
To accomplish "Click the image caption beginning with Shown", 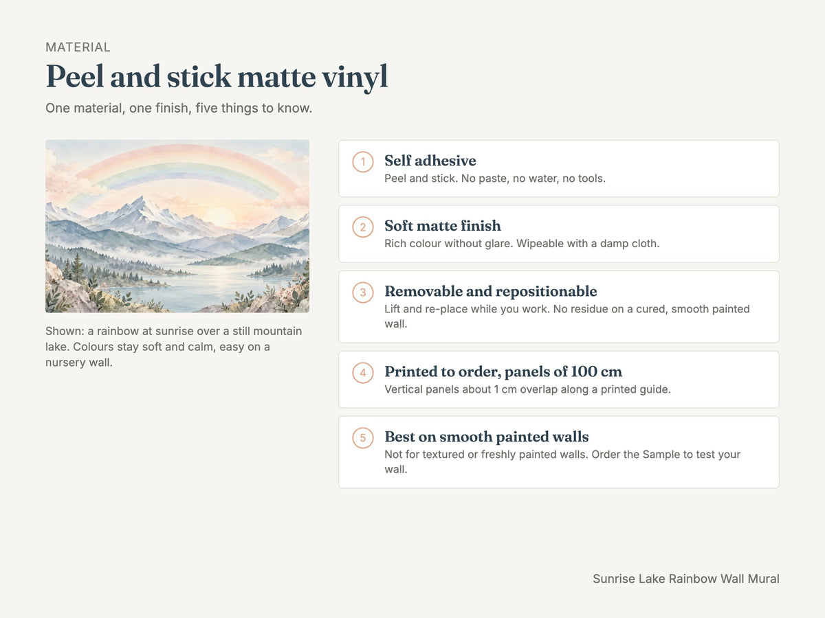I will (x=175, y=347).
